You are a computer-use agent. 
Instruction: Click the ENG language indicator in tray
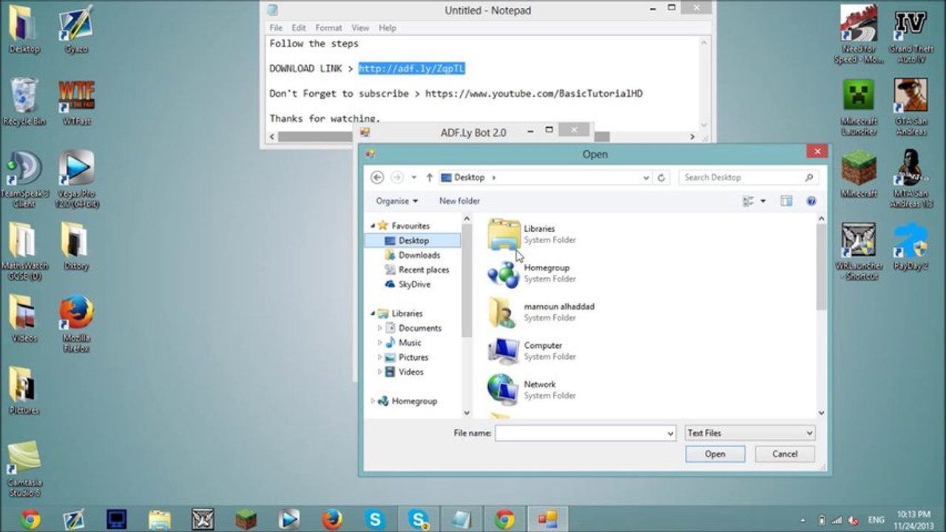pos(876,520)
